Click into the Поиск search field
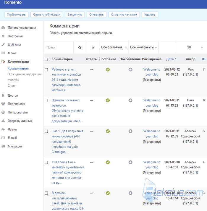 click(x=59, y=48)
